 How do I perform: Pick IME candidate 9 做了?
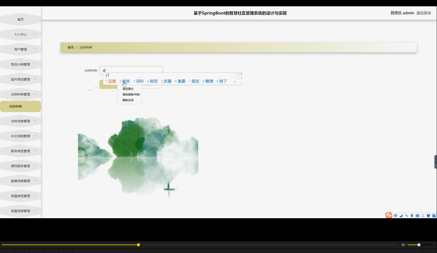click(222, 81)
